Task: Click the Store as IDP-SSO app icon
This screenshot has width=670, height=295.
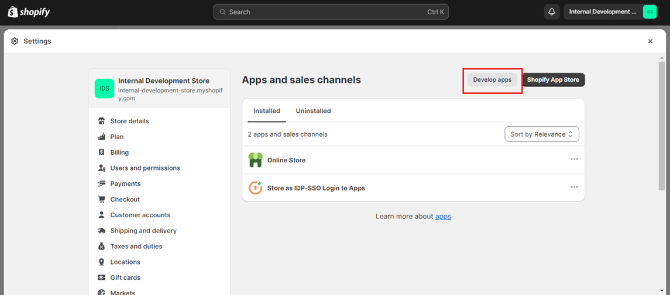Action: click(255, 188)
